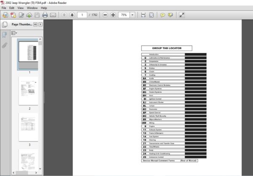Screen dimensions: 253x176
Task: Click the Page Thumbnails panel icon
Action: click(5, 24)
